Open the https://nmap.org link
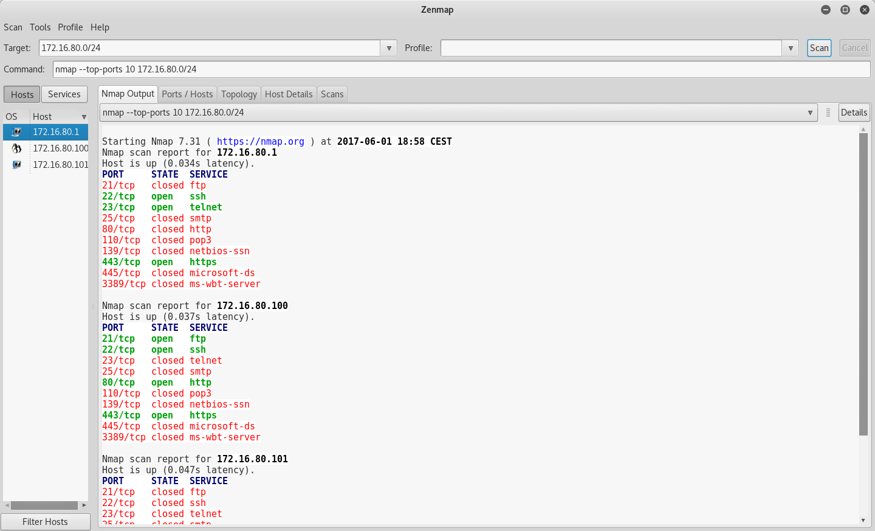 (261, 142)
